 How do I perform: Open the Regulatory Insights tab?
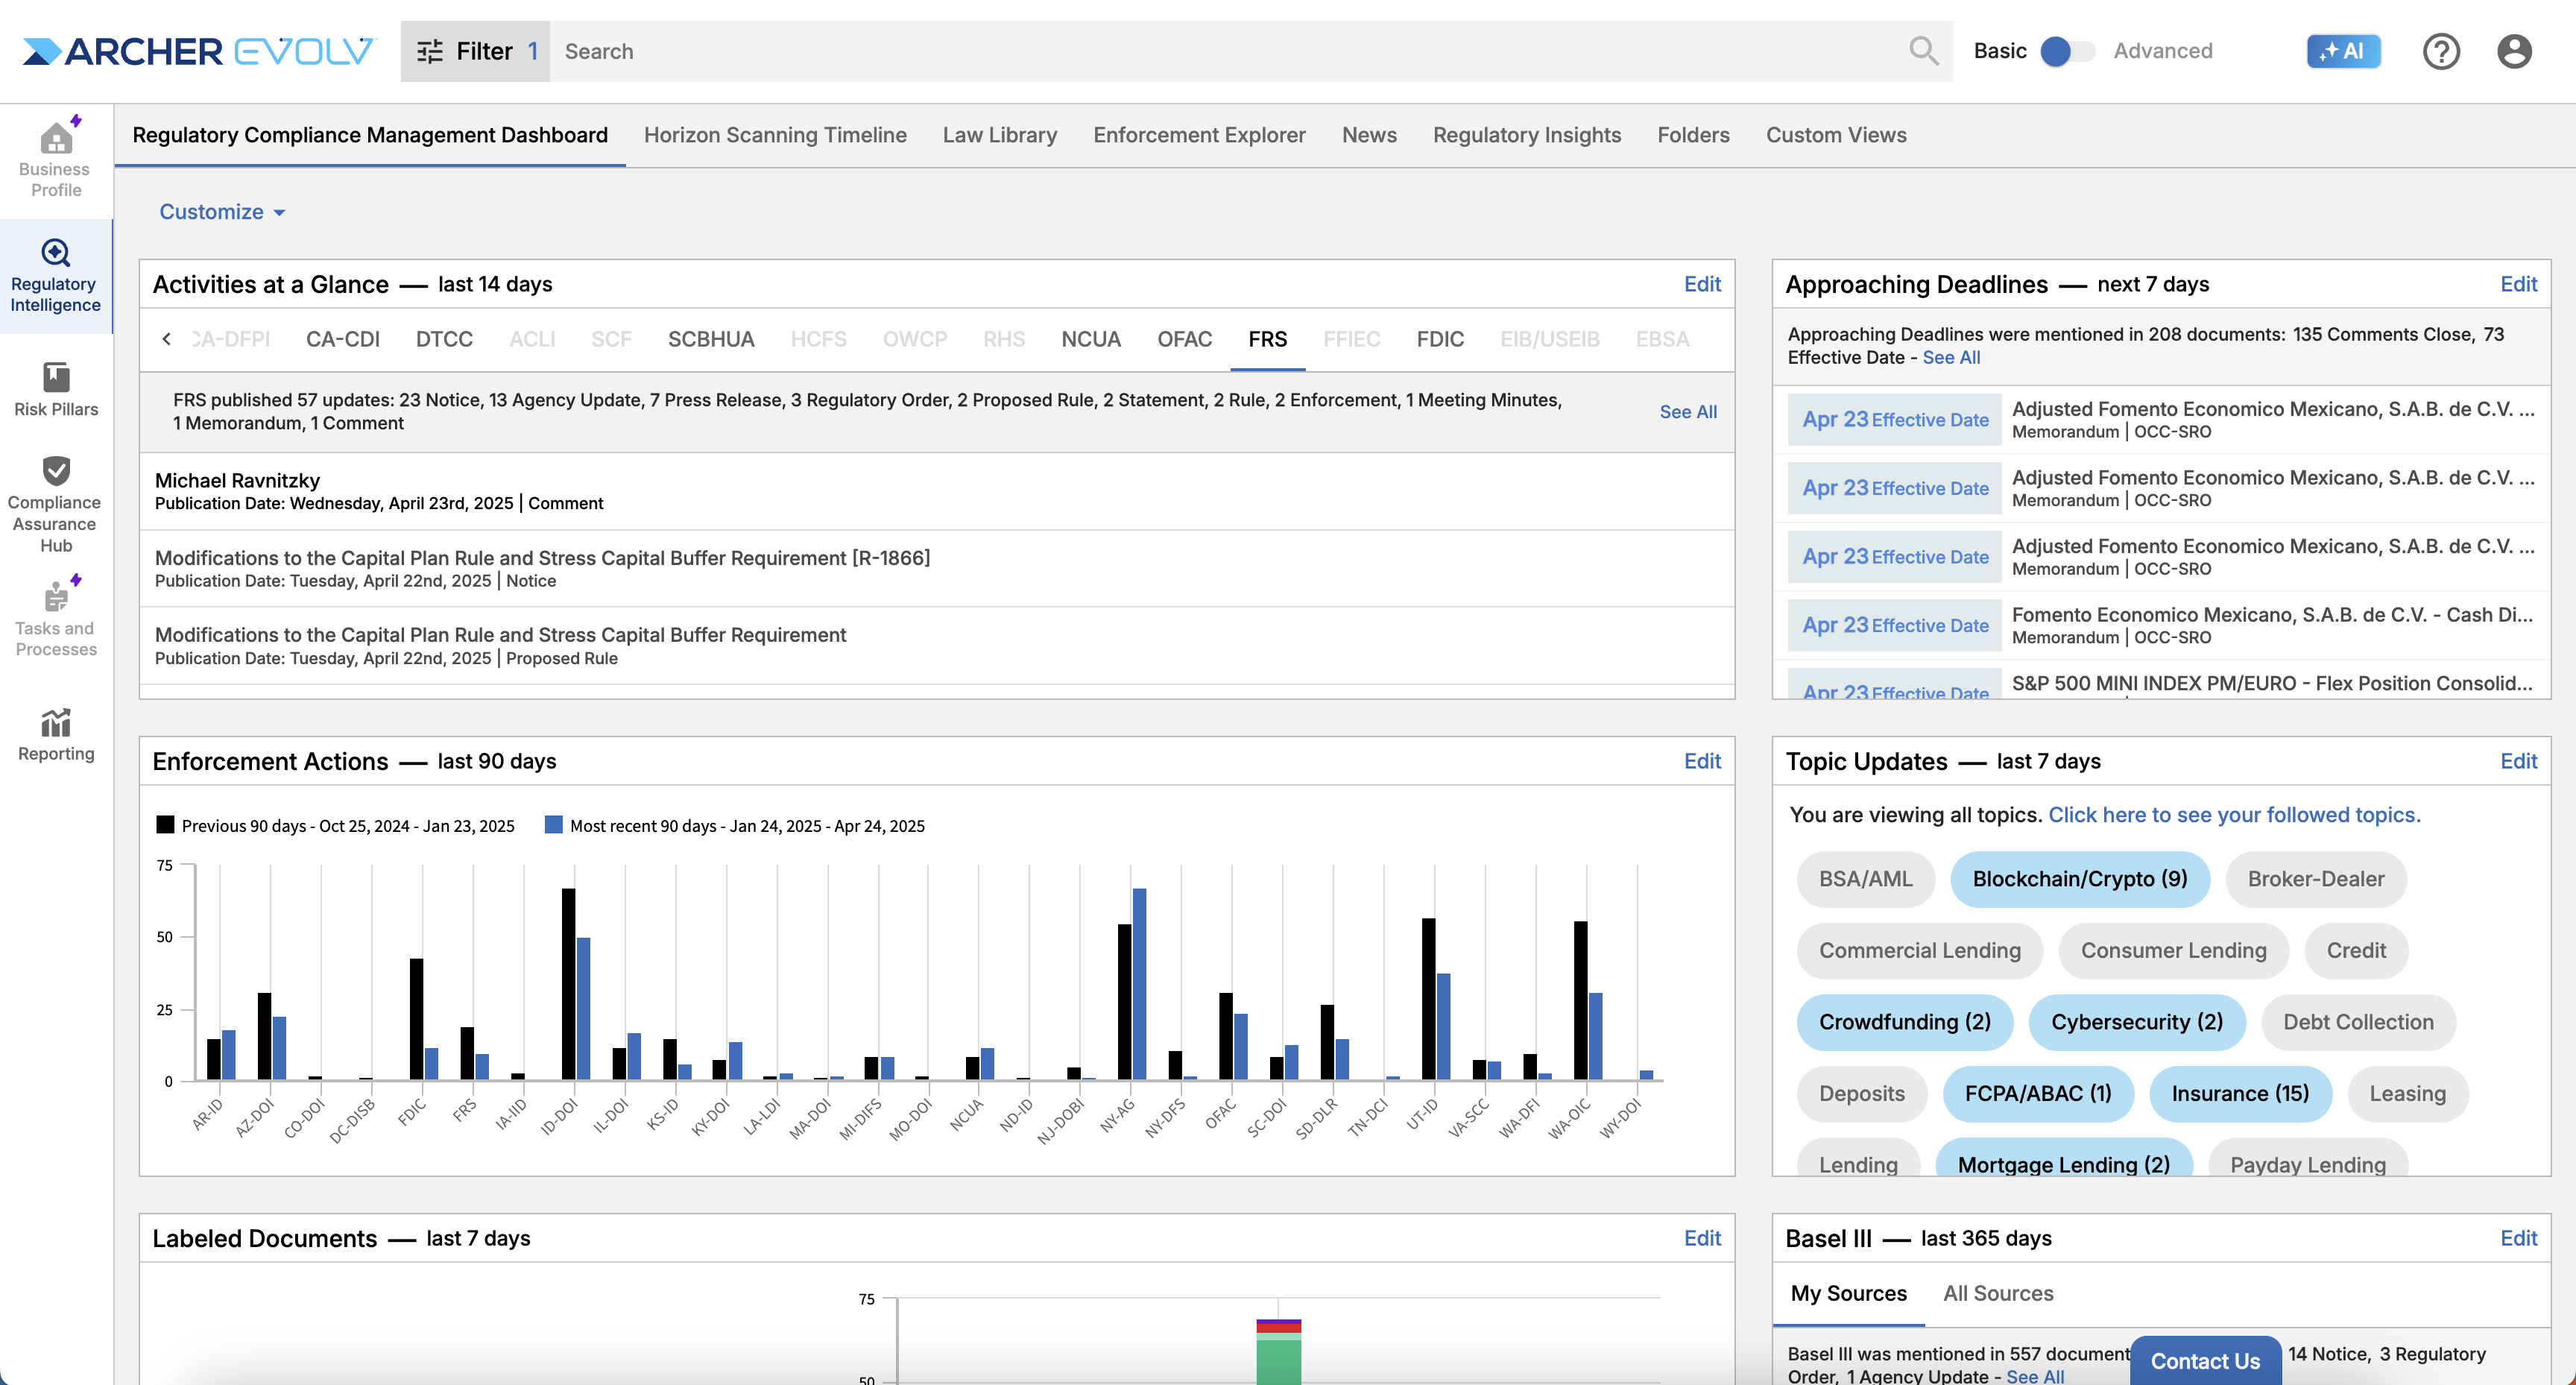pyautogui.click(x=1526, y=135)
